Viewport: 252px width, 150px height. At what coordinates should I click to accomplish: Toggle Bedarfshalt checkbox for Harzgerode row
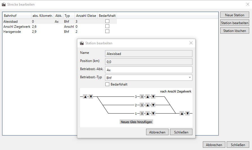tap(107, 31)
